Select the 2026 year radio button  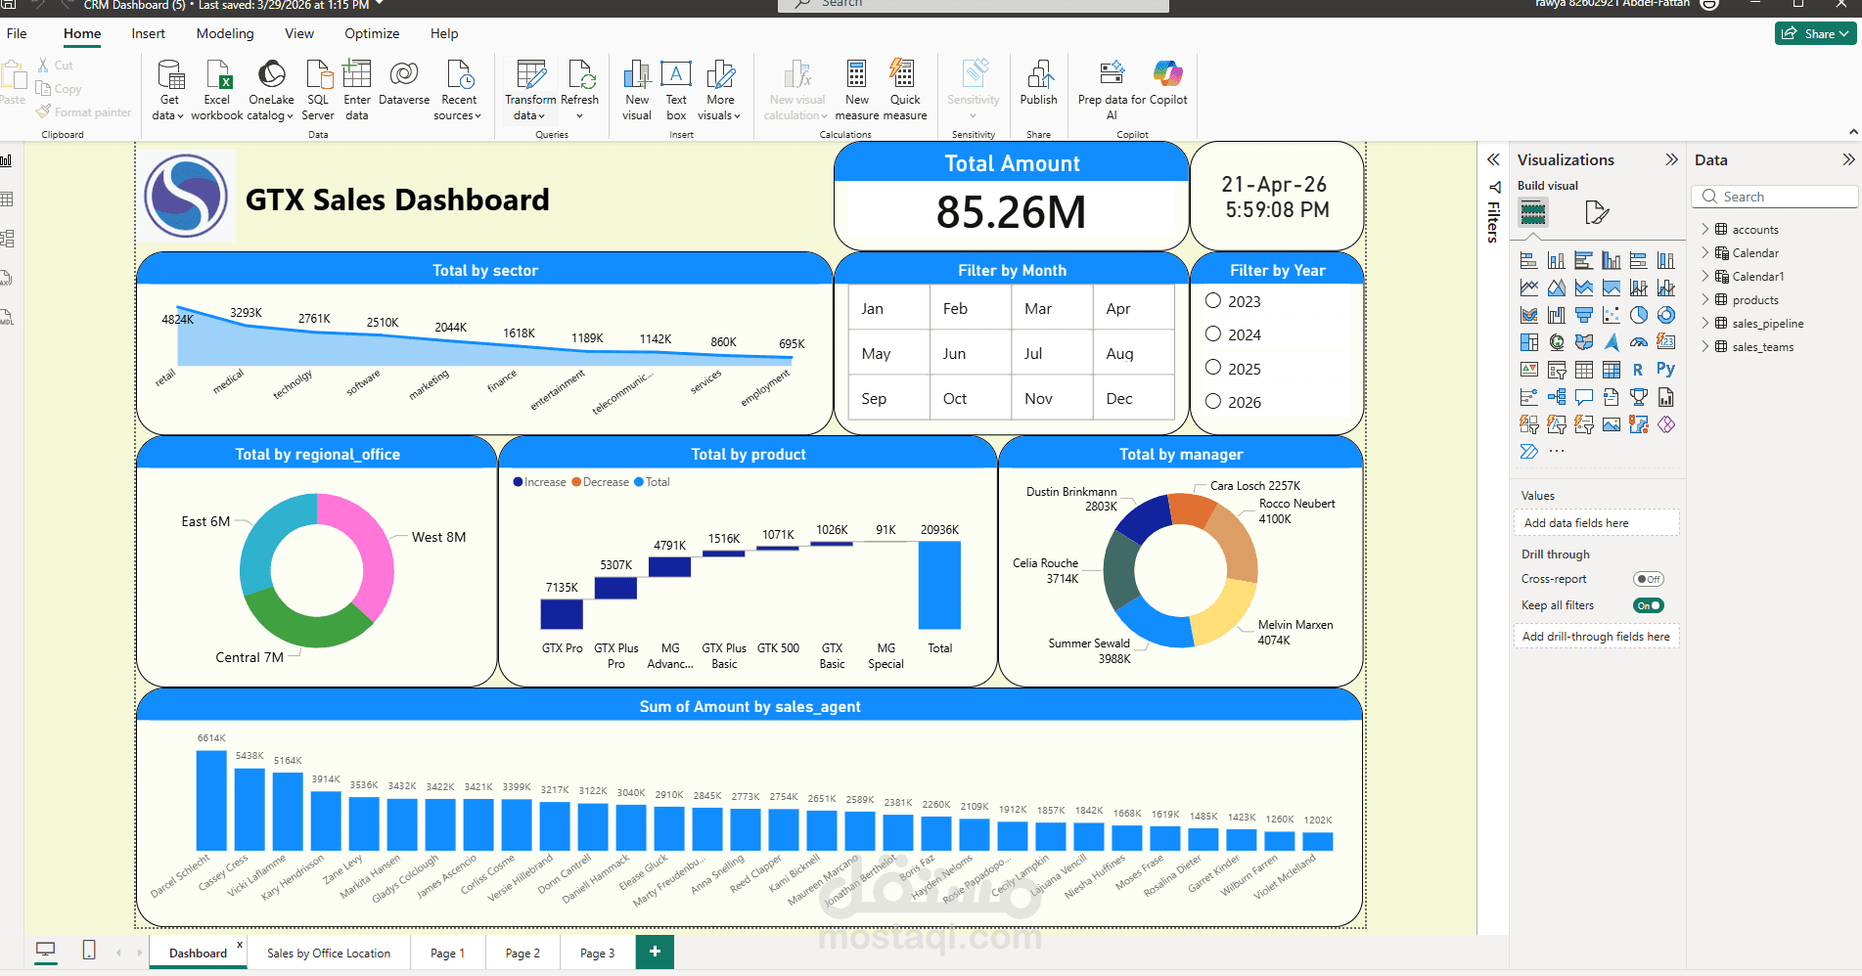1213,401
